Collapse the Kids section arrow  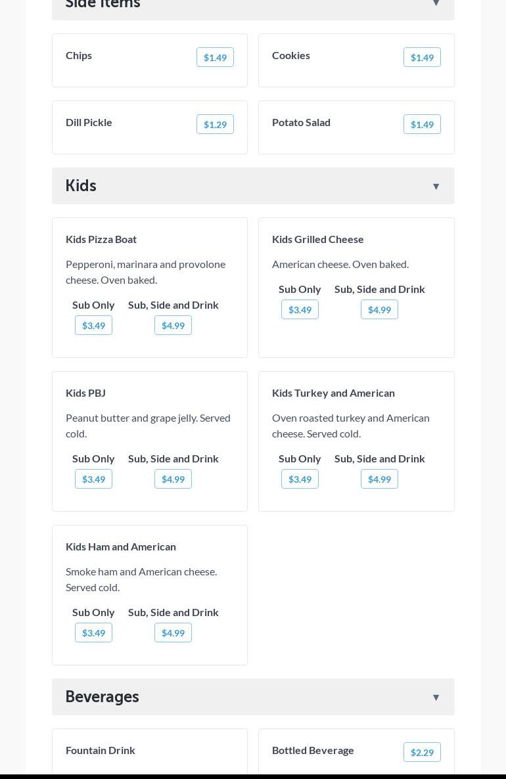click(436, 187)
